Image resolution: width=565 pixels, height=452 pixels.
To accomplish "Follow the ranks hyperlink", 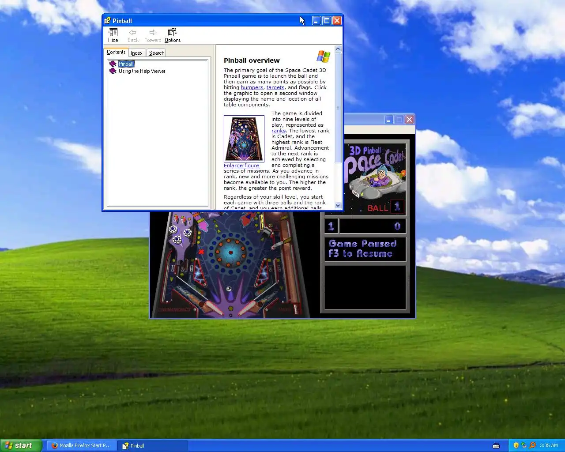I will tap(279, 131).
